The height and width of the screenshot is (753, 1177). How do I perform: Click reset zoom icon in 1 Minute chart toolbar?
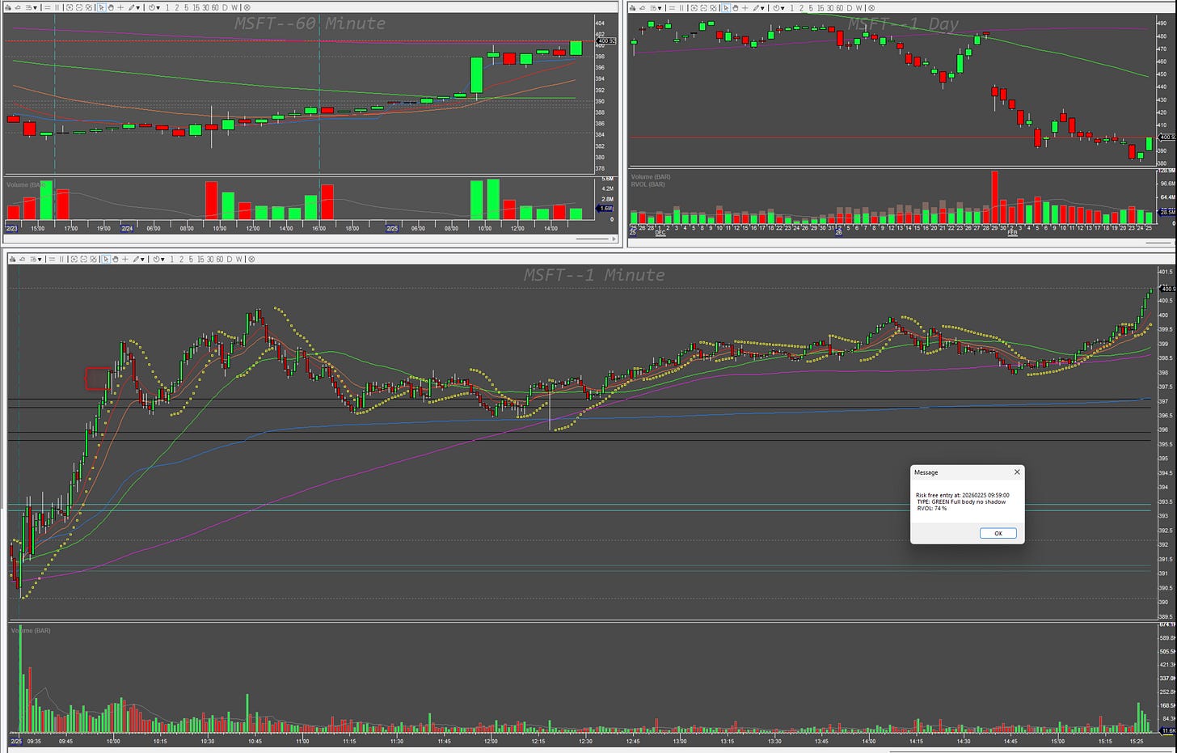point(94,259)
